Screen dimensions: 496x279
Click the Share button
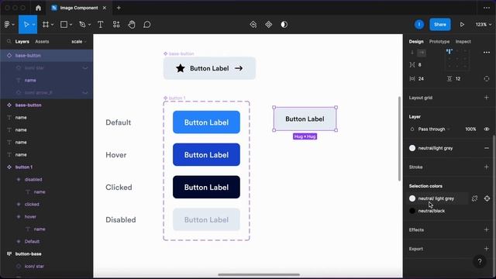click(x=440, y=24)
